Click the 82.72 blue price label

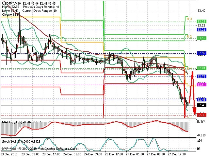[x=201, y=77]
